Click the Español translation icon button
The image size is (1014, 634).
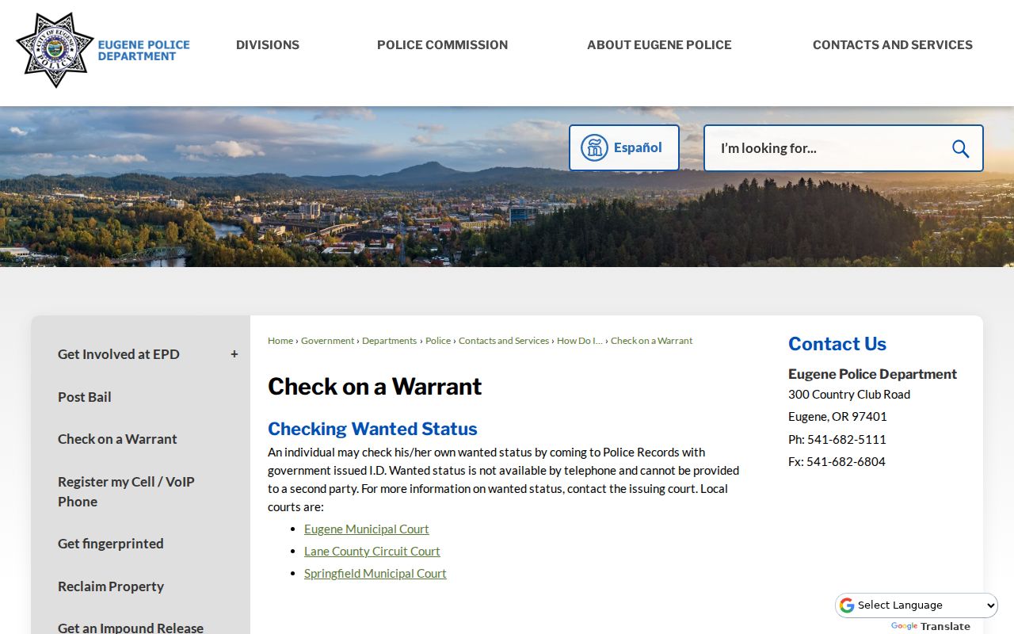coord(624,147)
